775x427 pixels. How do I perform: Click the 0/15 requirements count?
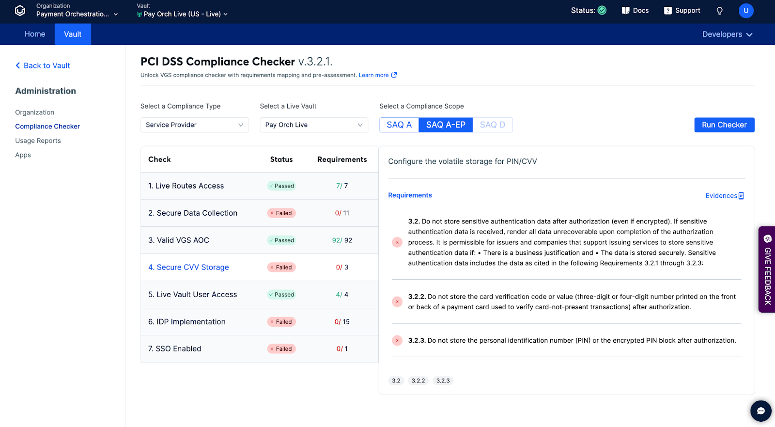(342, 322)
